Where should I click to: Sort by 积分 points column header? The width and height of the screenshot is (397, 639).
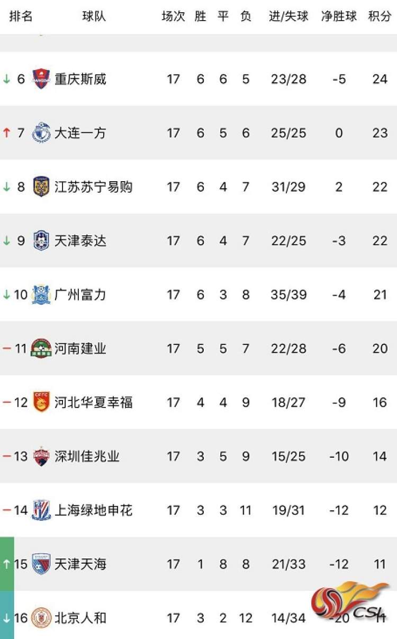[x=380, y=16]
